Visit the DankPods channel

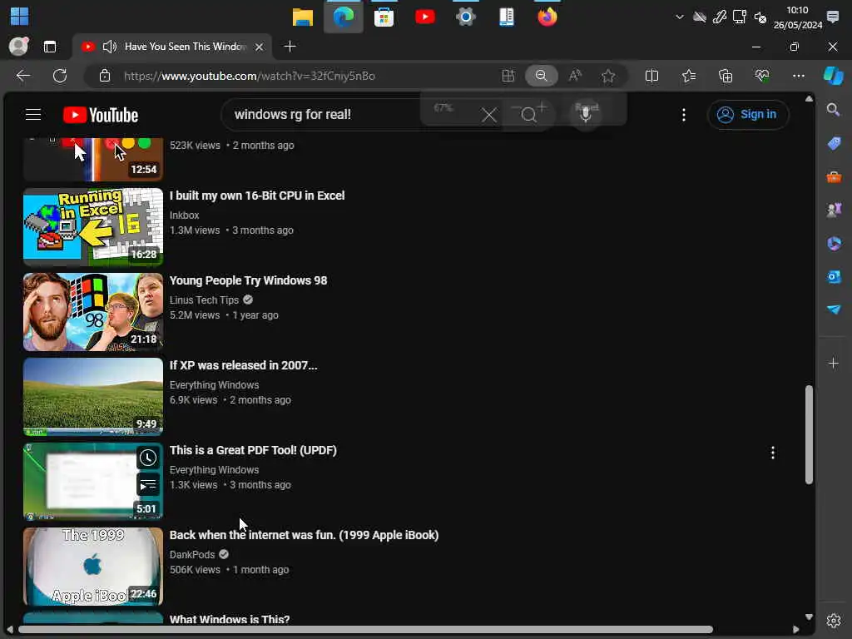[x=192, y=555]
